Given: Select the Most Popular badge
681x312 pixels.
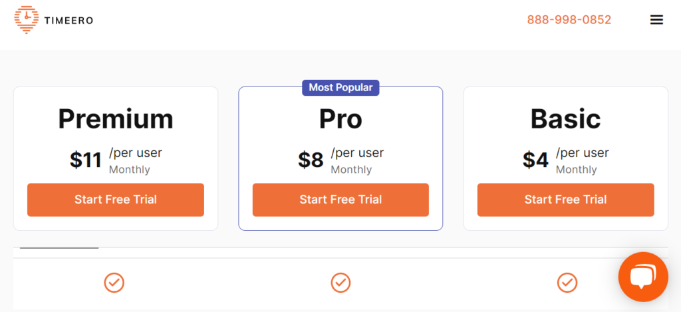Looking at the screenshot, I should 340,87.
